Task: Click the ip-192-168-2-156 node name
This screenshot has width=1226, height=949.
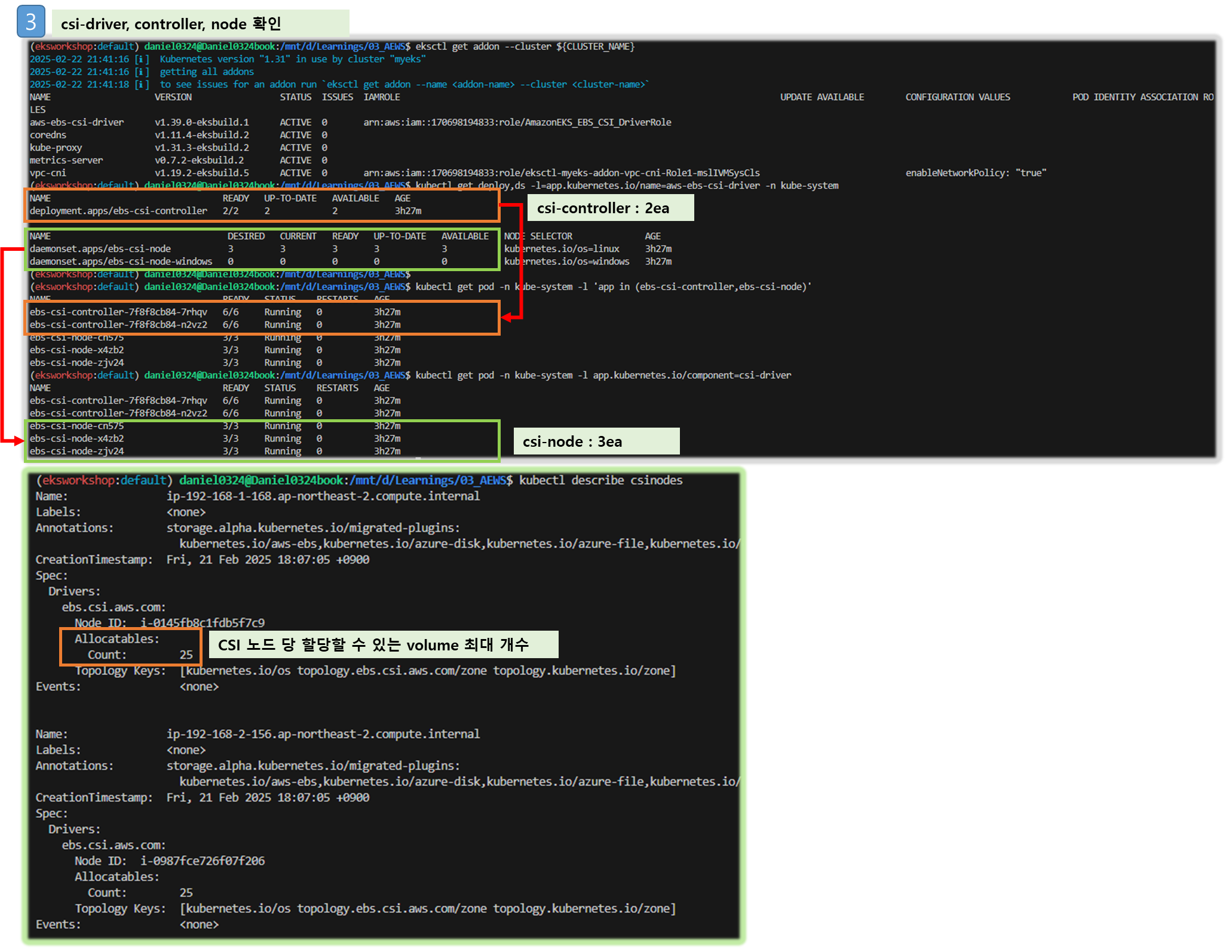Action: tap(323, 733)
